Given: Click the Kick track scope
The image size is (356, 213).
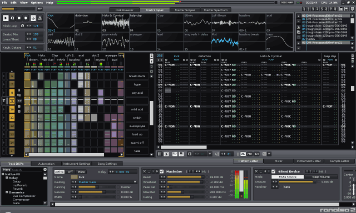Looking at the screenshot, I should pyautogui.click(x=61, y=23).
